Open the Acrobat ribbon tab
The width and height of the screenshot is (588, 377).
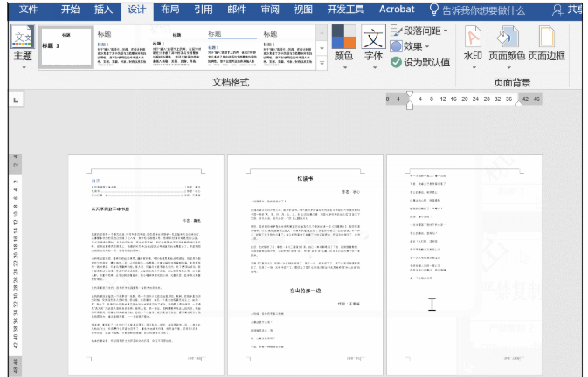pyautogui.click(x=397, y=10)
